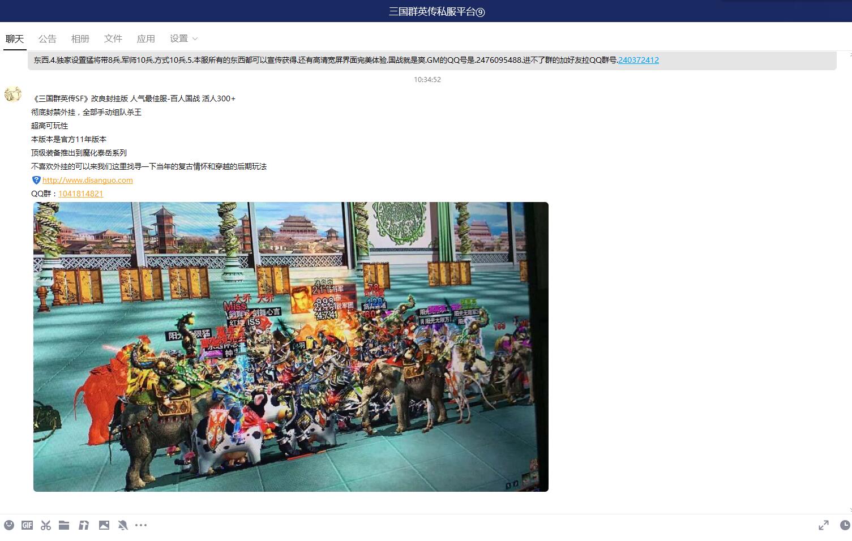Click the line 超高可玩性
852x541 pixels.
(50, 126)
